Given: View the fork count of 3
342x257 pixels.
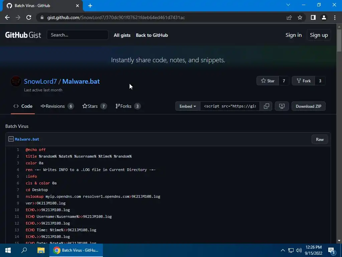Looking at the screenshot, I should click(x=320, y=81).
